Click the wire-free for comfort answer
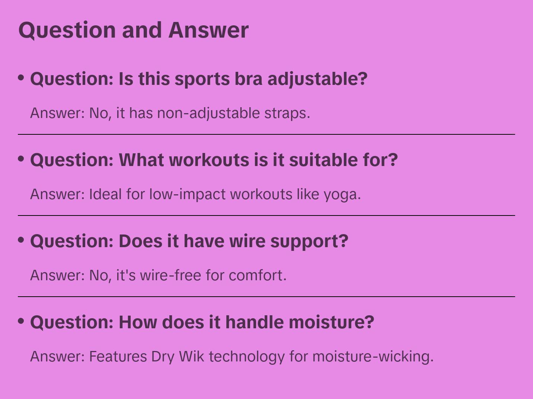Image resolution: width=533 pixels, height=399 pixels. 158,275
